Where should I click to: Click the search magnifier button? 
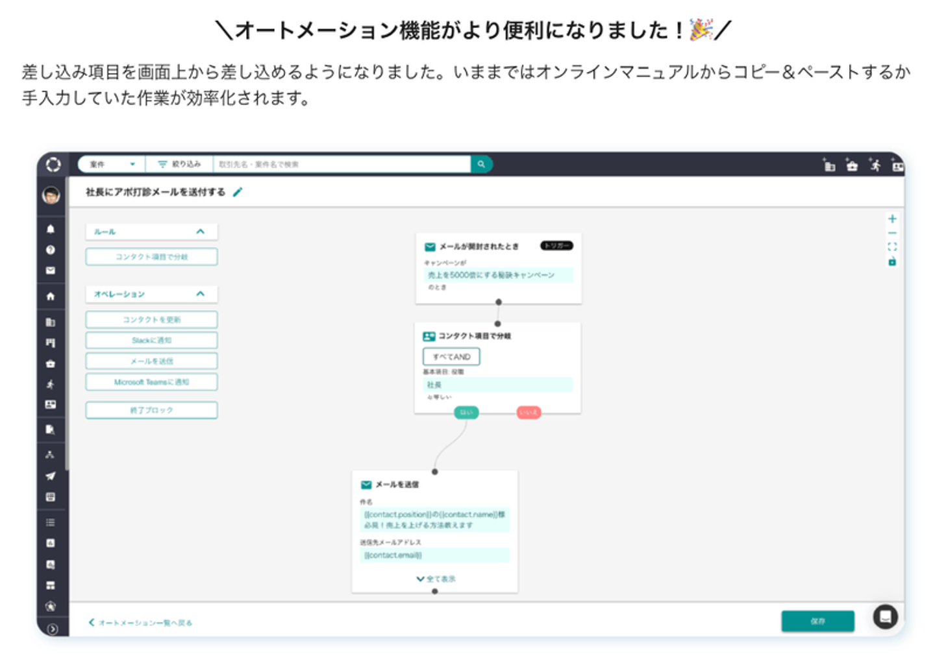481,164
